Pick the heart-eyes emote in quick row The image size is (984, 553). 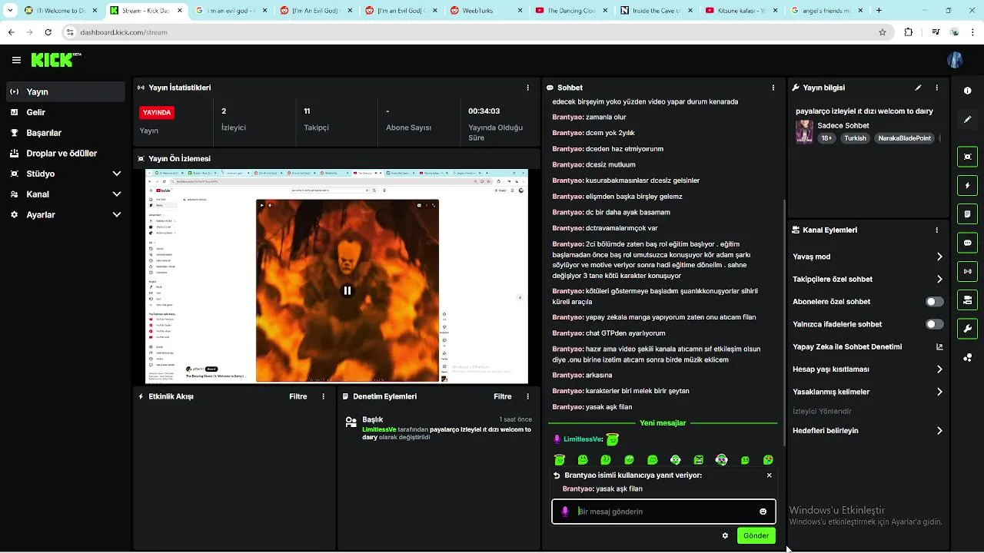tap(768, 459)
